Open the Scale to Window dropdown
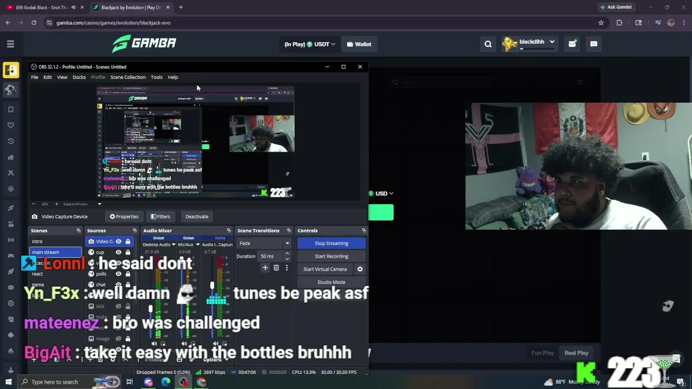This screenshot has height=389, width=692. pos(99,204)
